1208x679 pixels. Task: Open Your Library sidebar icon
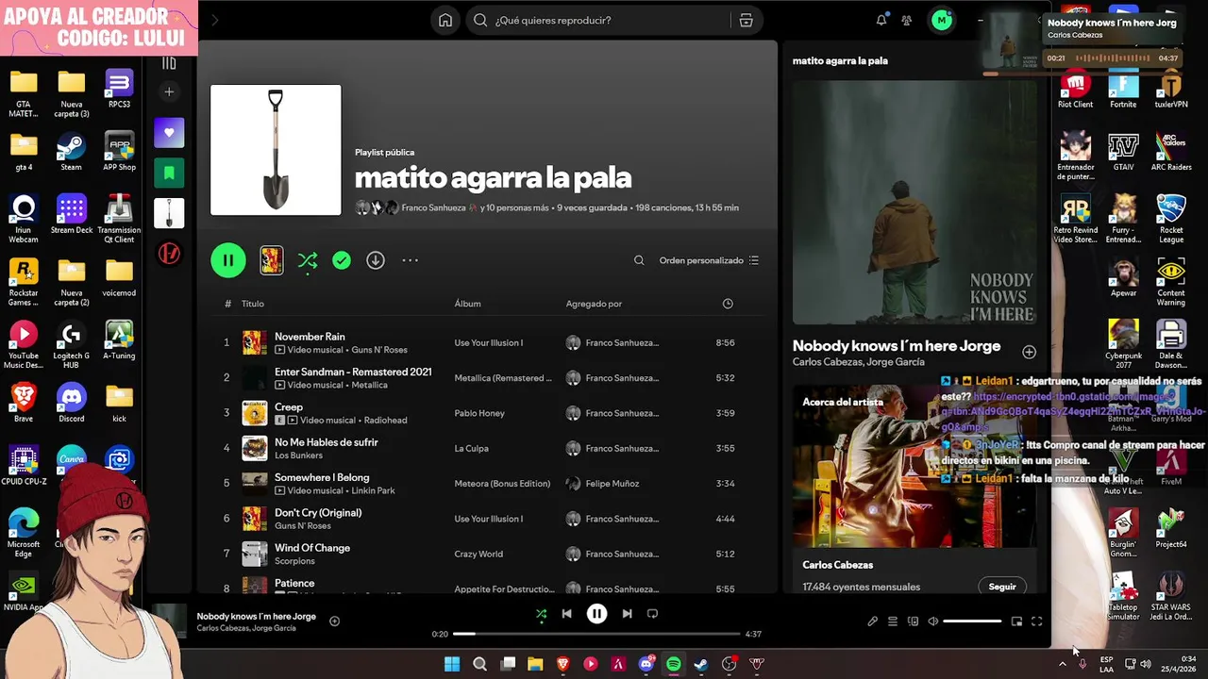tap(169, 63)
